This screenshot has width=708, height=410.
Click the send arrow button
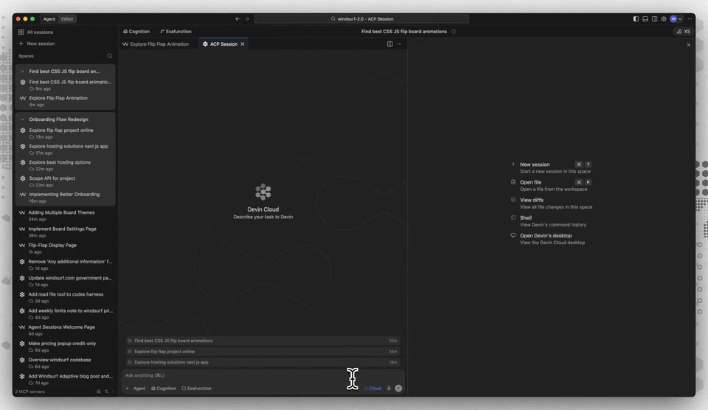tap(398, 389)
